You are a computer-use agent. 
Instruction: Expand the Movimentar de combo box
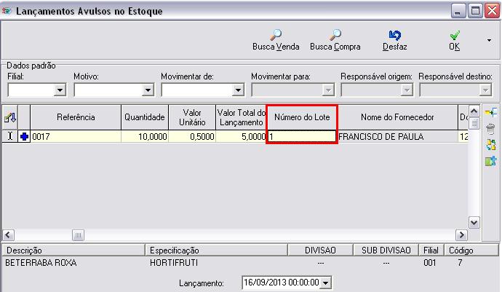point(238,90)
